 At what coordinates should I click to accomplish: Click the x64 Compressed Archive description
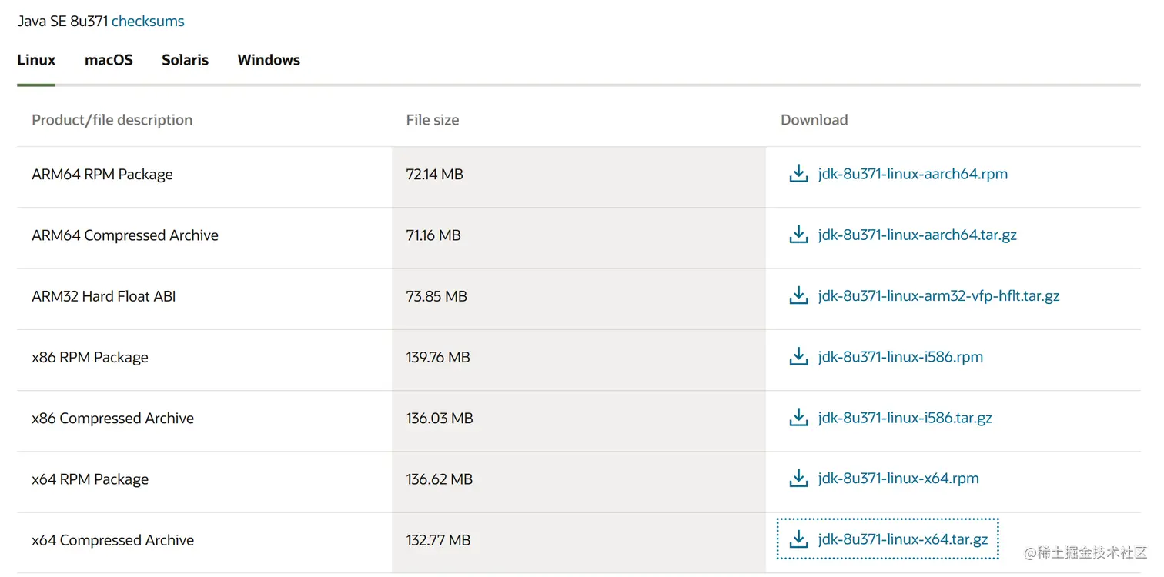tap(112, 540)
